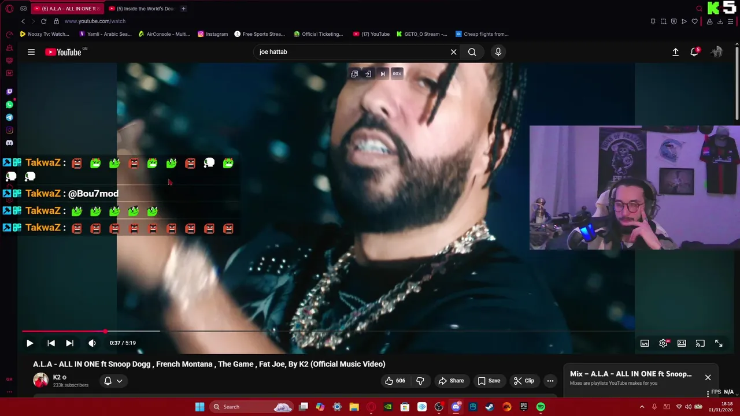Screen dimensions: 740x416
Task: Show hidden system tray icons
Action: (642, 407)
